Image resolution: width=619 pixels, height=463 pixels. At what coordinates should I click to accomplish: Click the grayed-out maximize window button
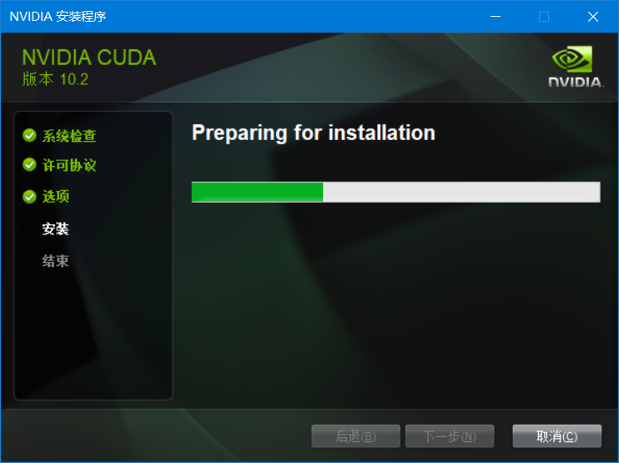coord(544,16)
